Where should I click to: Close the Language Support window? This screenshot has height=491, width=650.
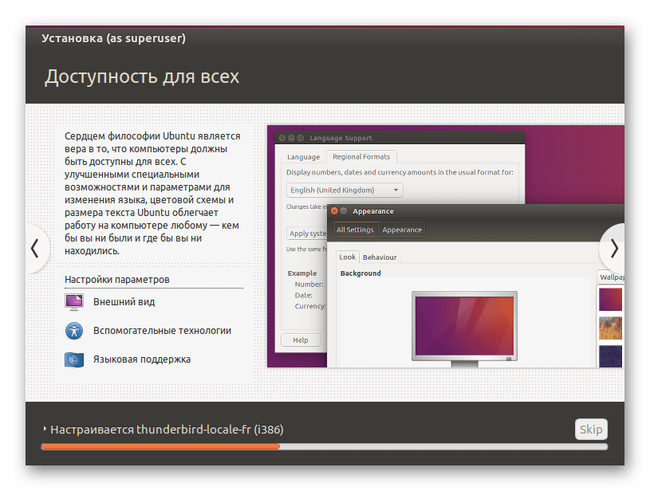(281, 138)
